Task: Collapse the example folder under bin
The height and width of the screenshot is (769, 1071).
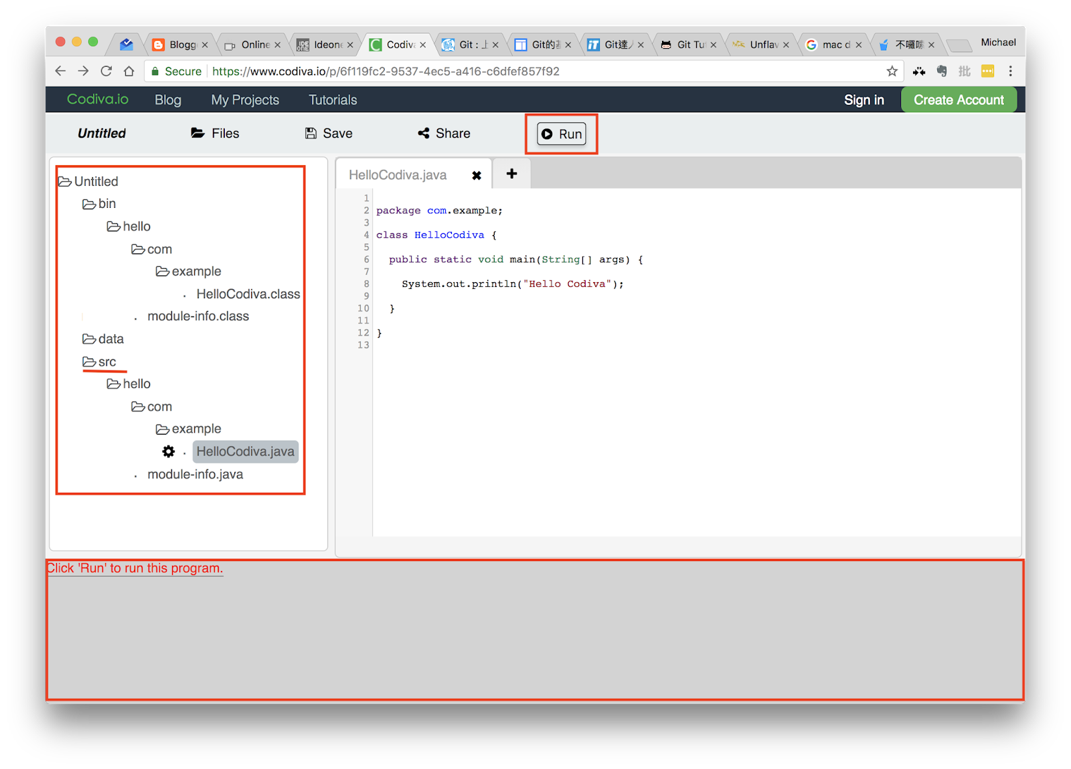Action: click(189, 271)
